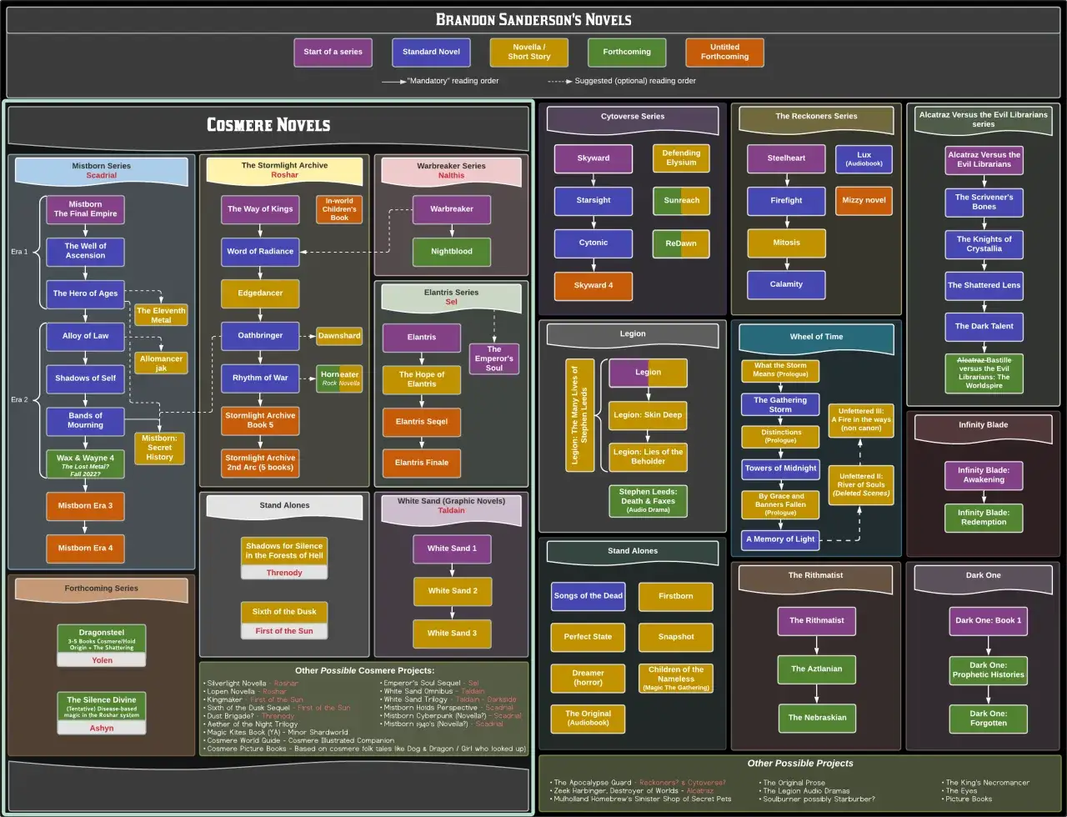
Task: Click "Wax & Wayne 4" forthcoming box
Action: [85, 464]
